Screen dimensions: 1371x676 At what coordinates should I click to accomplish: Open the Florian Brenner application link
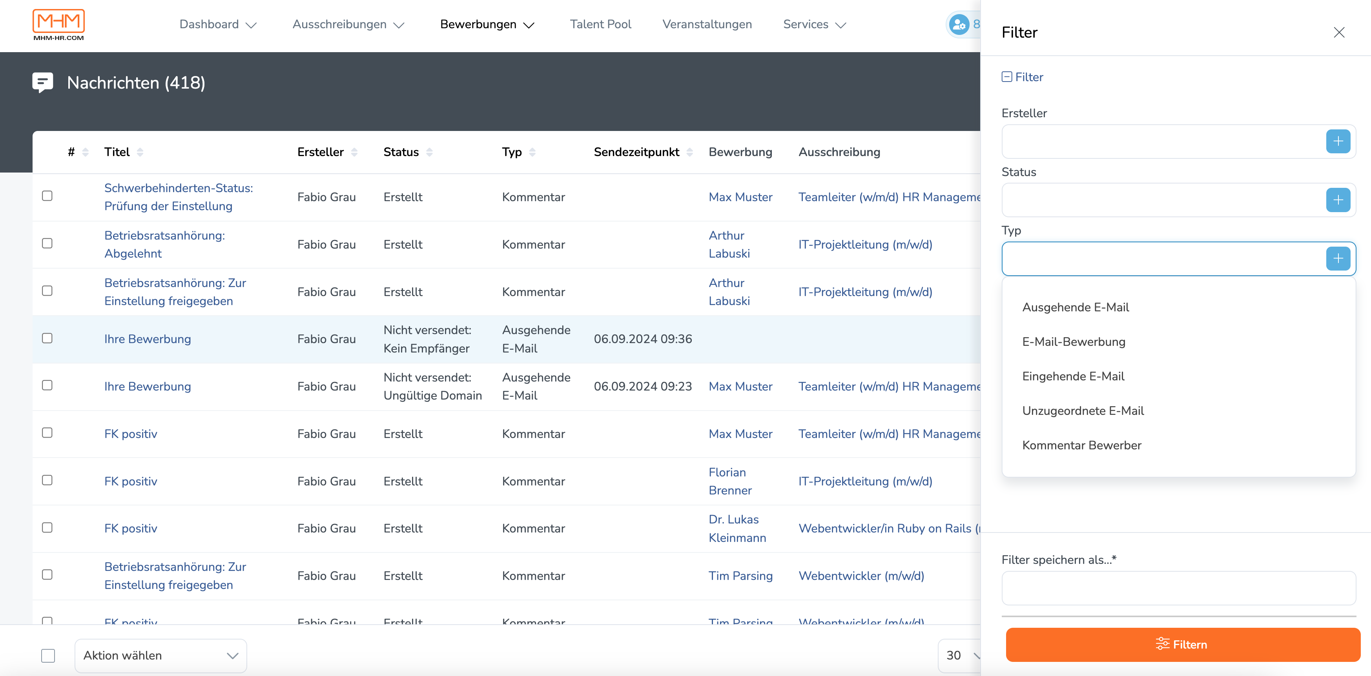(730, 481)
